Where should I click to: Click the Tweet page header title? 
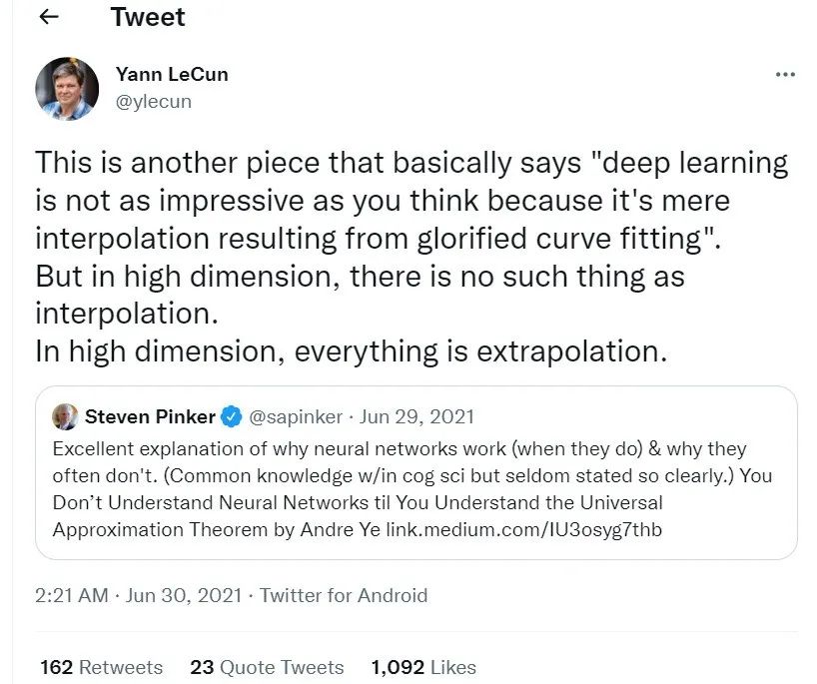[x=148, y=17]
